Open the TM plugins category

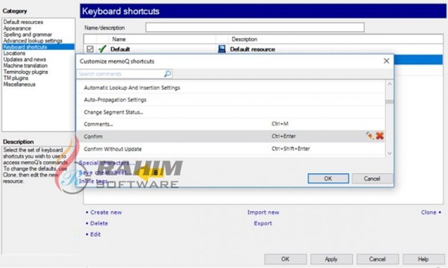tap(16, 78)
